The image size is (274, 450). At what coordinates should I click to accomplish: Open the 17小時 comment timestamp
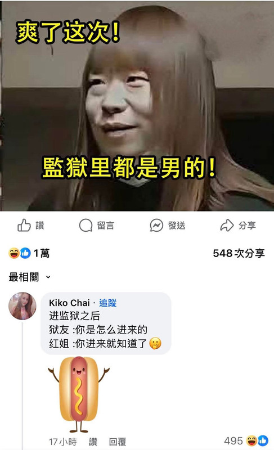63,442
